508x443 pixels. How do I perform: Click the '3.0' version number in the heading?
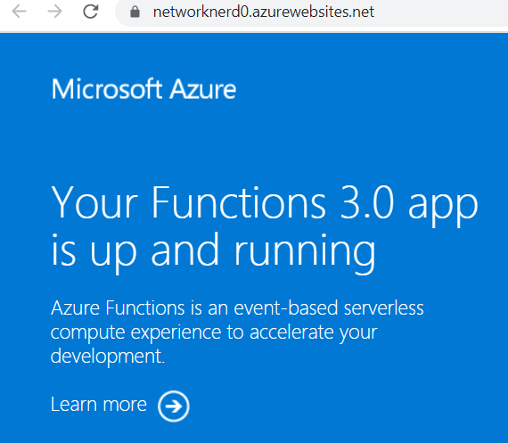pos(367,202)
